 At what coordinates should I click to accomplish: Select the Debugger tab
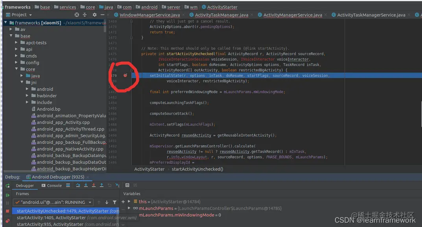pos(25,185)
